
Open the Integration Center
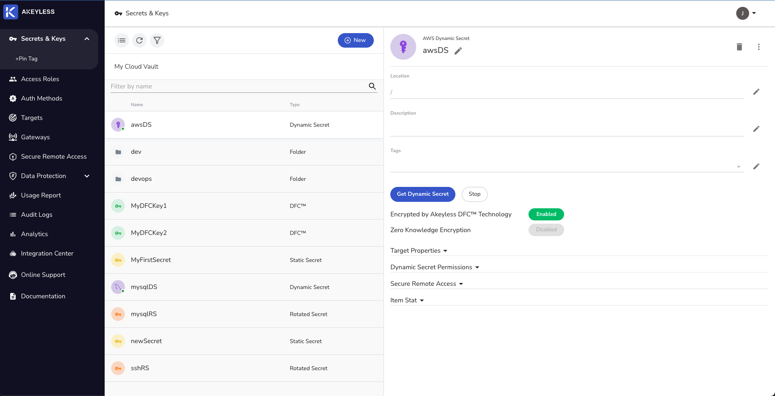pos(47,254)
